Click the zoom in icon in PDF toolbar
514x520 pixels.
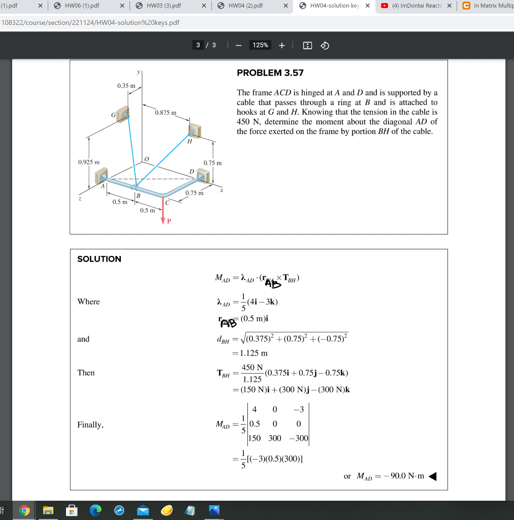[x=282, y=45]
